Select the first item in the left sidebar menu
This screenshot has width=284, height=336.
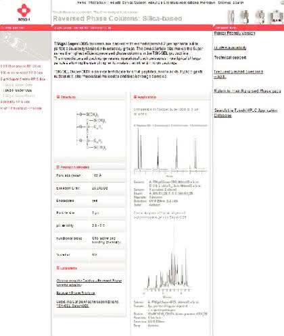click(x=21, y=66)
